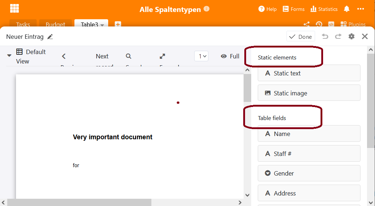Open the page number dropdown

click(x=201, y=56)
